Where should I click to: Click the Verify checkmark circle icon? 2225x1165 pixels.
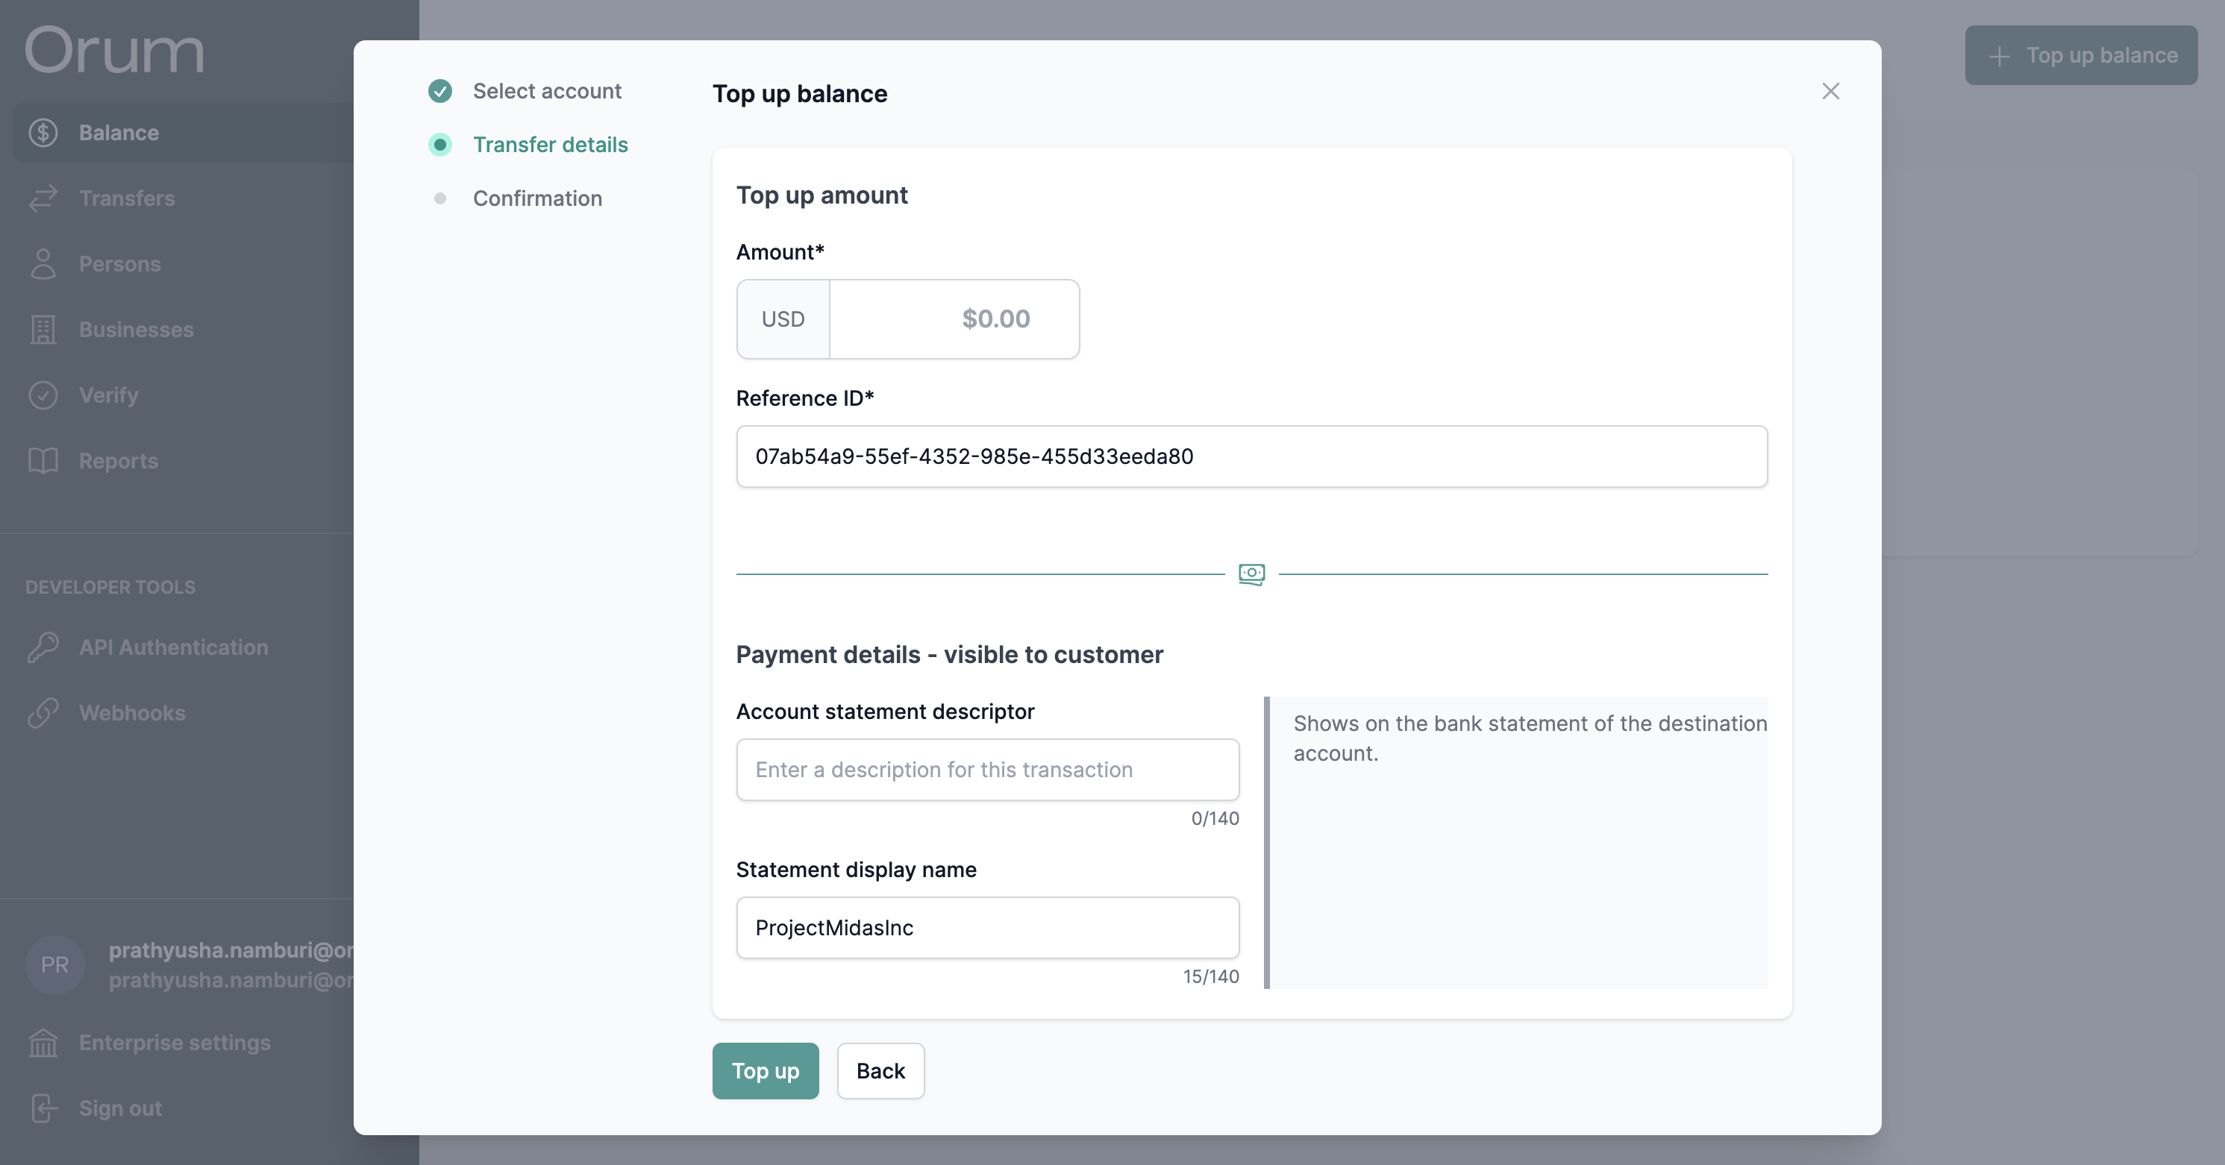[x=43, y=395]
